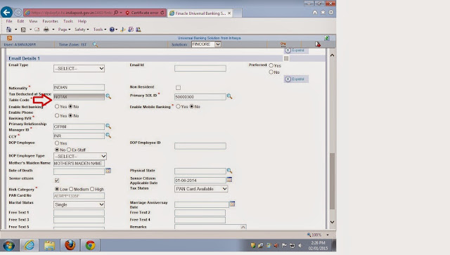Image resolution: width=450 pixels, height=255 pixels.
Task: Click the Windows Start button
Action: point(9,246)
